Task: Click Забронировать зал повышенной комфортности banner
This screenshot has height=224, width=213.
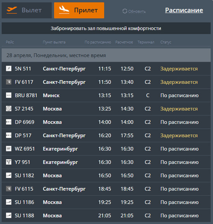Action: 106,28
